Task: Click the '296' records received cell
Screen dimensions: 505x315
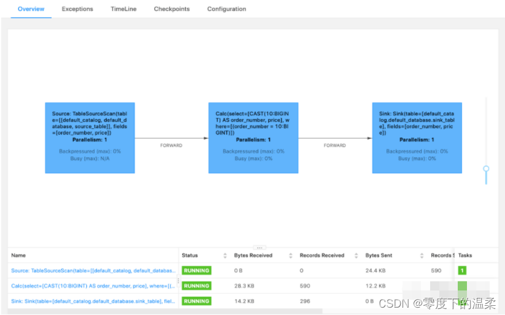Action: [305, 301]
